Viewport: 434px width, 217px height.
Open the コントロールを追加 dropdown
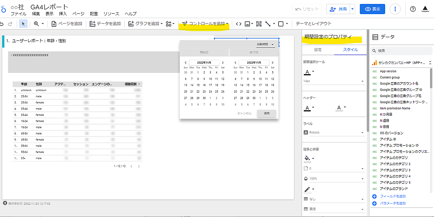pos(205,24)
